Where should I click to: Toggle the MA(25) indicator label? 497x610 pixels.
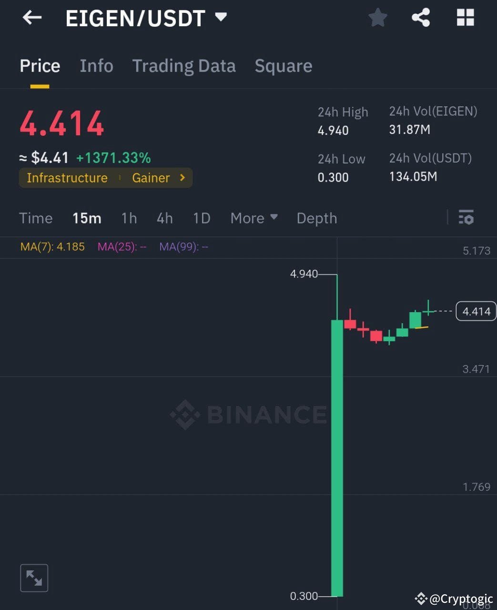coord(122,247)
